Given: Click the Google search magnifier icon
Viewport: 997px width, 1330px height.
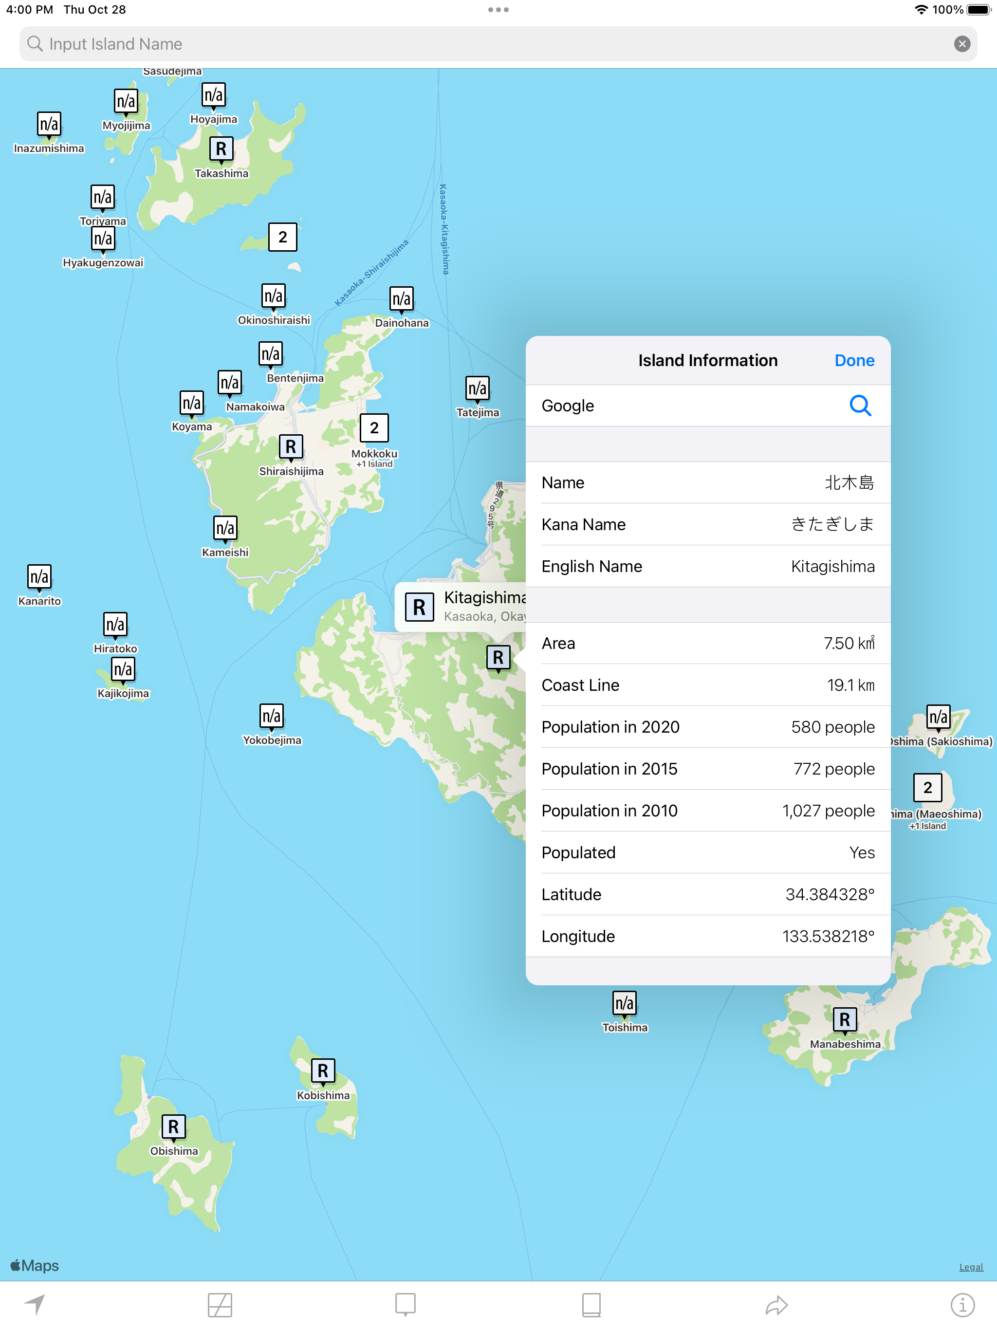Looking at the screenshot, I should [860, 406].
